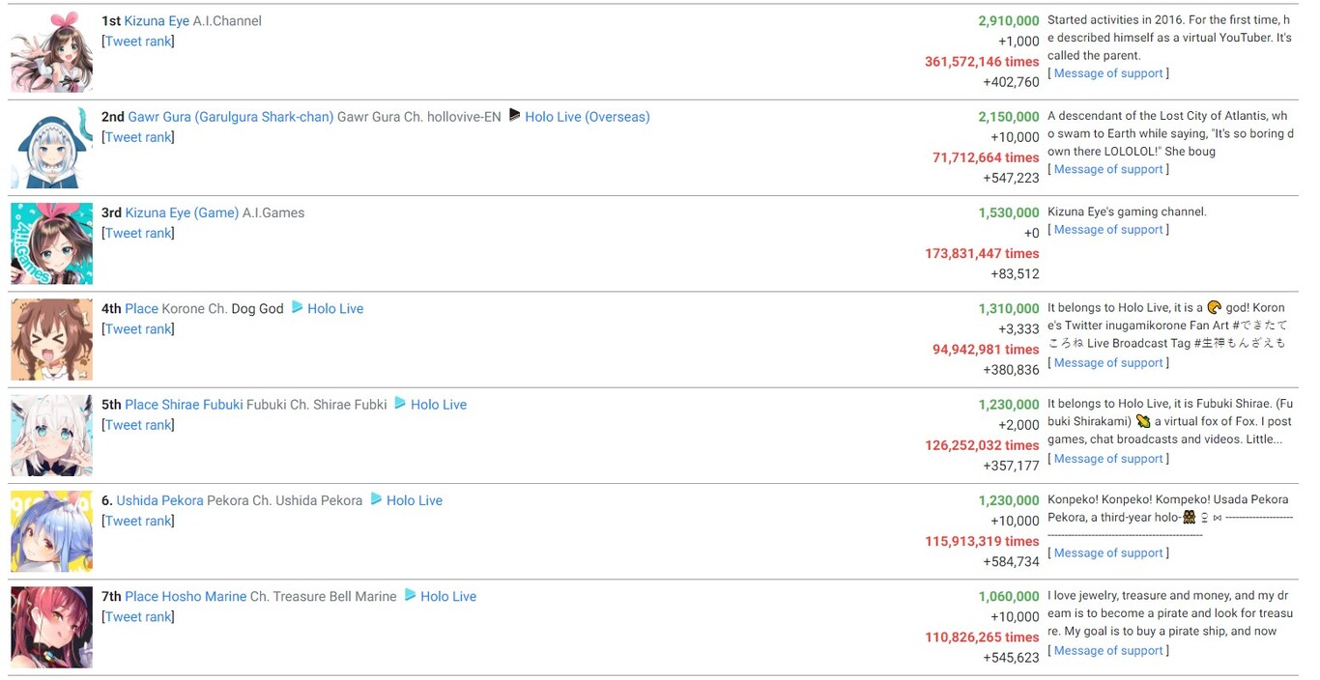The image size is (1320, 680).
Task: Click Gawr Gura's shark hoodie avatar
Action: pyautogui.click(x=50, y=147)
